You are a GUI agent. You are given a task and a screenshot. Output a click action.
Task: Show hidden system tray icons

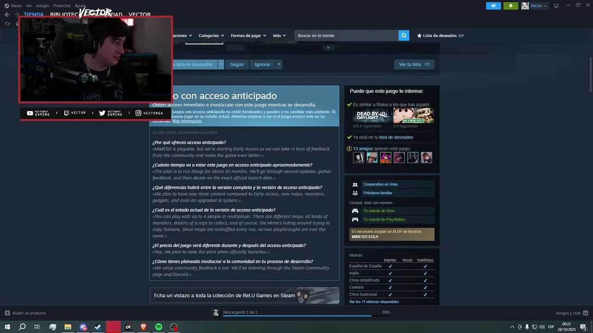pyautogui.click(x=512, y=327)
